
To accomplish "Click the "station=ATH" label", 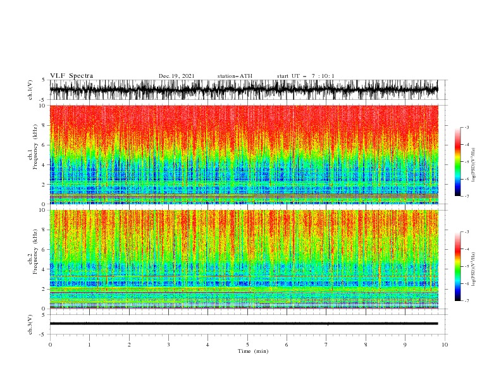I will click(x=235, y=76).
